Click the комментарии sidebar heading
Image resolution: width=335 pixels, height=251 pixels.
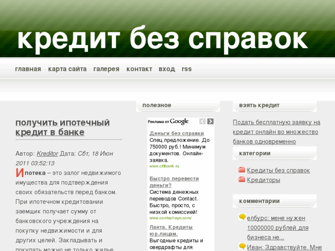click(x=259, y=201)
